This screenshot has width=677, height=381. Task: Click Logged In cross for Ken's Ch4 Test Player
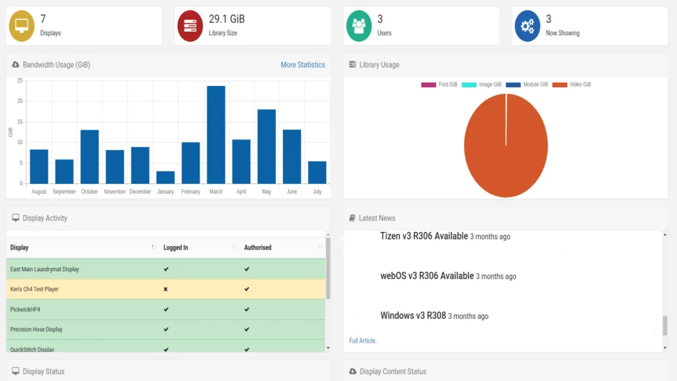click(x=165, y=289)
